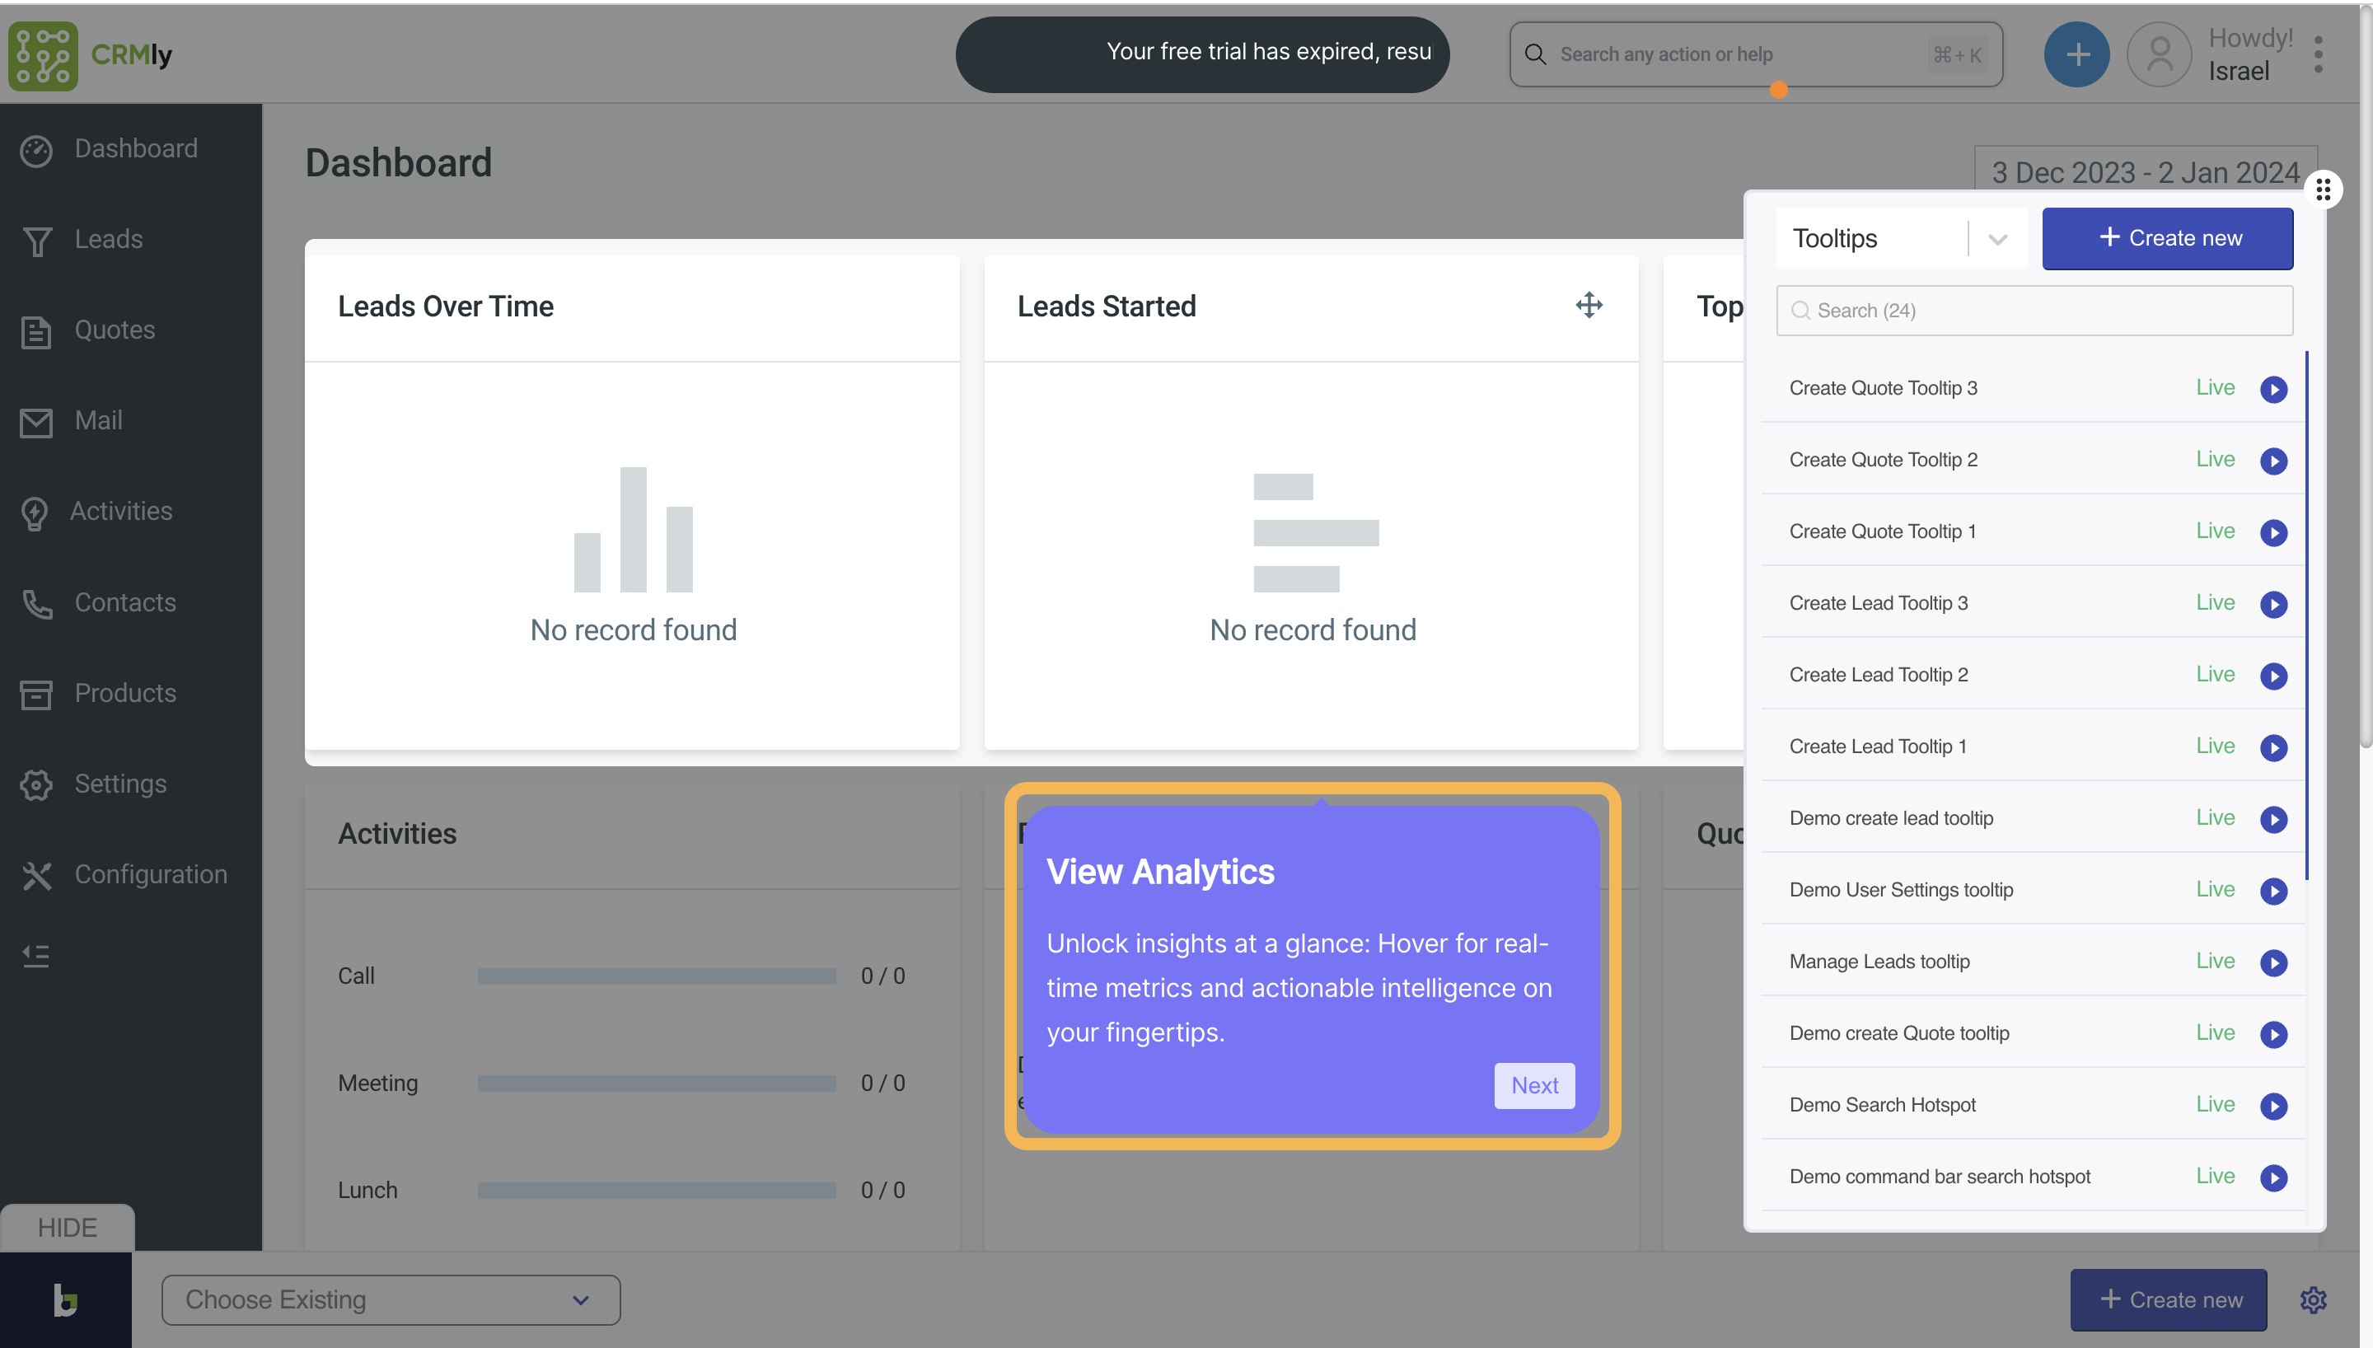This screenshot has height=1348, width=2373.
Task: Click the move icon on Leads Started
Action: coord(1588,306)
